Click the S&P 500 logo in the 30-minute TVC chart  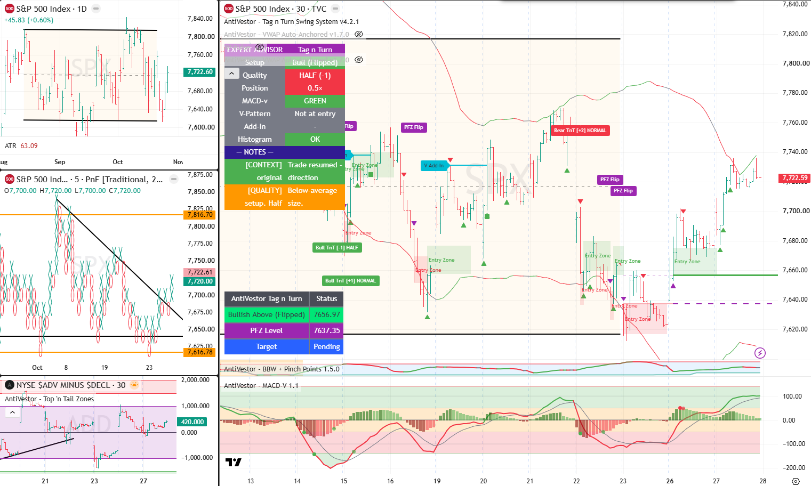[229, 9]
